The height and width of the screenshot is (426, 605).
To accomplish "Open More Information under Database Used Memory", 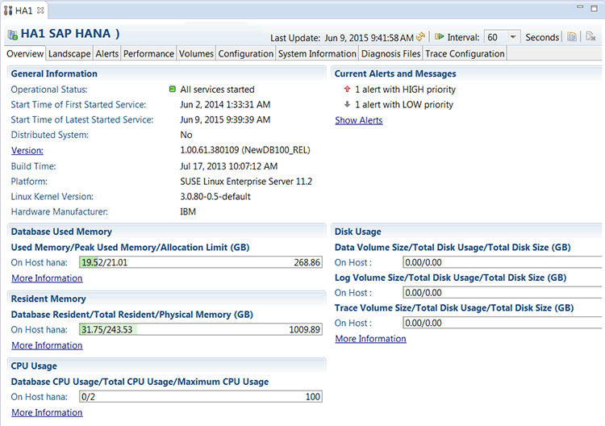I will coord(47,278).
